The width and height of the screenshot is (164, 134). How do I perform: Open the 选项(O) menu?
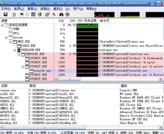tap(19, 9)
